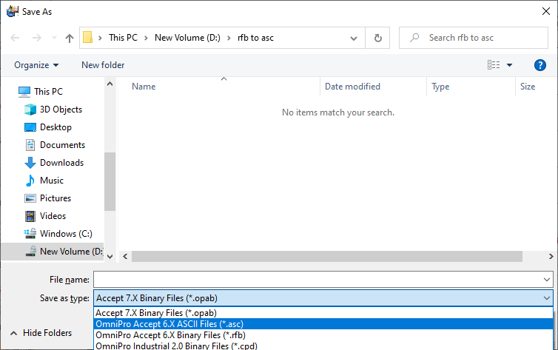Choose OmniPro Accept 6.X ASCII Files (*.asc)

click(x=323, y=324)
